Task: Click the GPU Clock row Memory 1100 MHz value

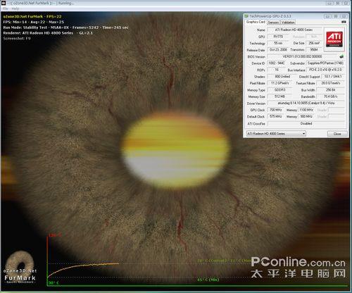Action: pyautogui.click(x=307, y=110)
